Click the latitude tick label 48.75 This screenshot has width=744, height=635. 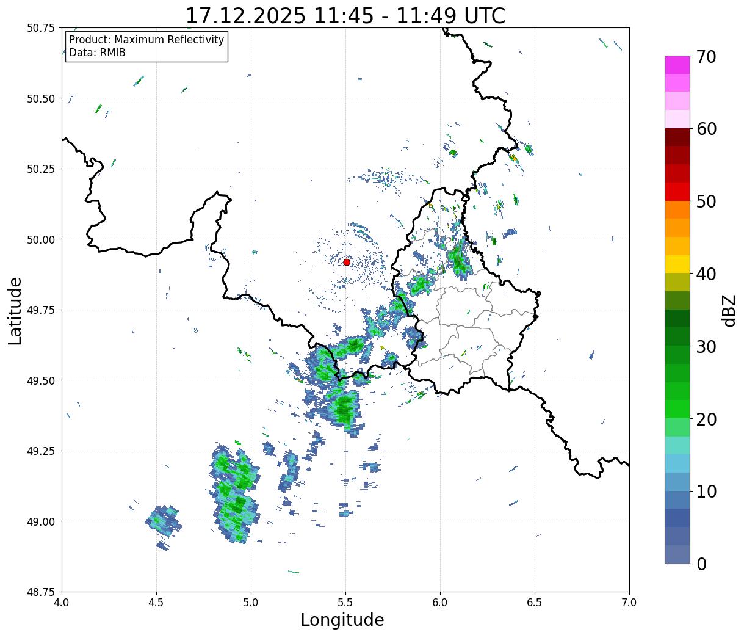(x=41, y=592)
